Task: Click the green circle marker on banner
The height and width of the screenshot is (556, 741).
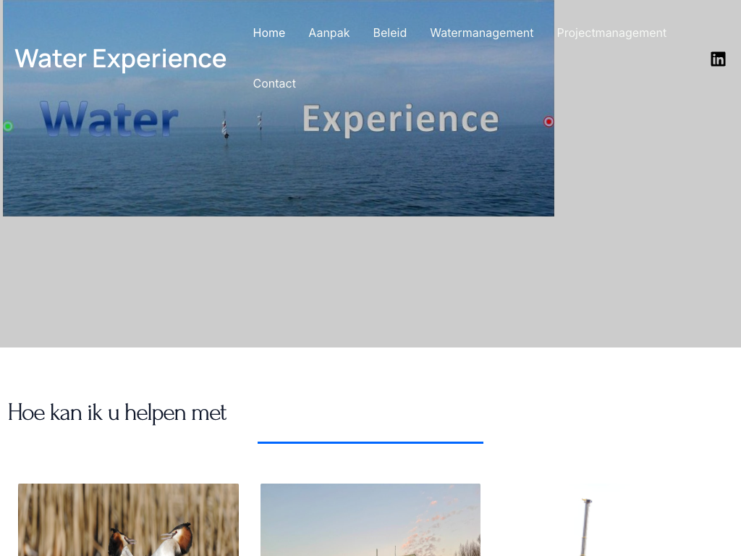Action: (8, 126)
